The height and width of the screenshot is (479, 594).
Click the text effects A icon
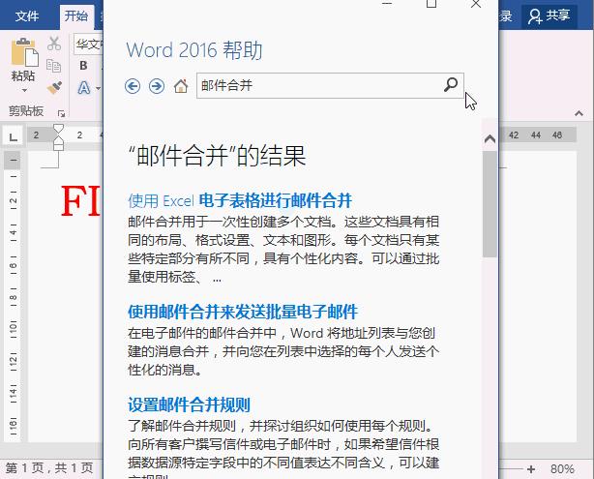(84, 88)
